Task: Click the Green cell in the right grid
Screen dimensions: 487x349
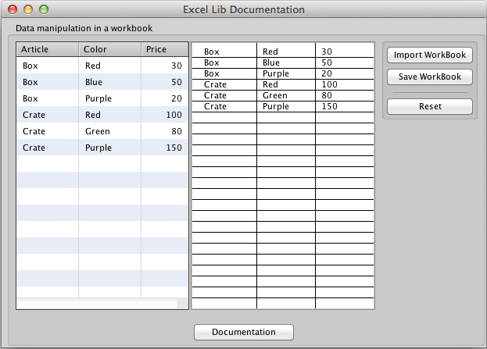Action: click(285, 95)
